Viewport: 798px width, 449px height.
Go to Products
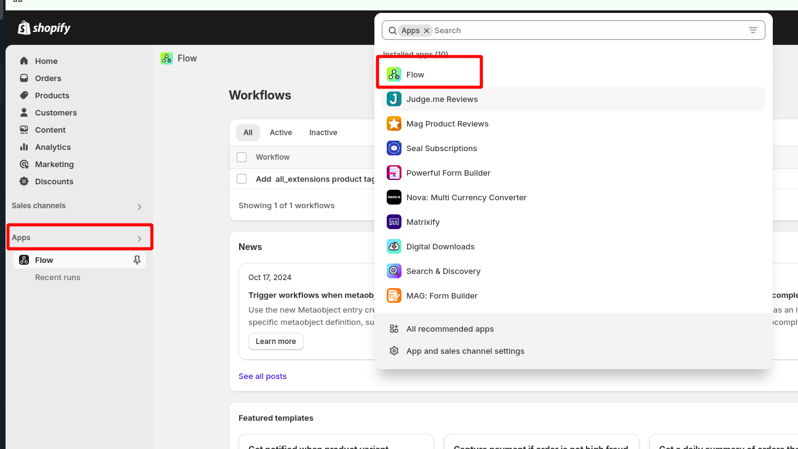click(52, 95)
